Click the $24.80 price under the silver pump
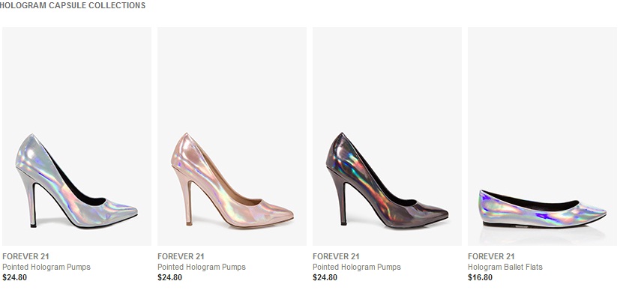This screenshot has height=290, width=620. 15,277
